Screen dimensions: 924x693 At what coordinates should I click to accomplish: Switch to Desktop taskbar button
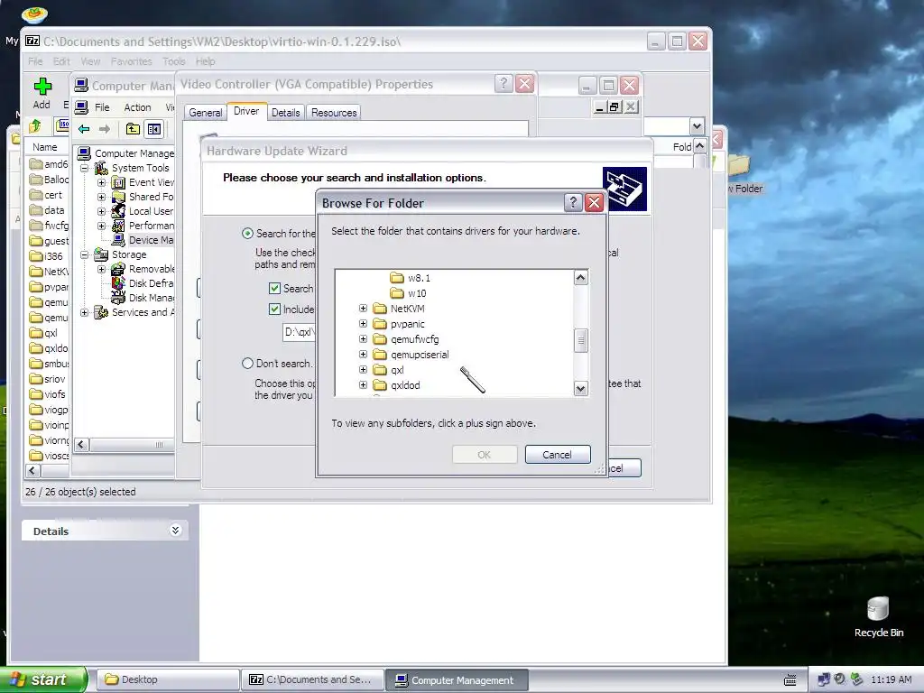point(168,679)
